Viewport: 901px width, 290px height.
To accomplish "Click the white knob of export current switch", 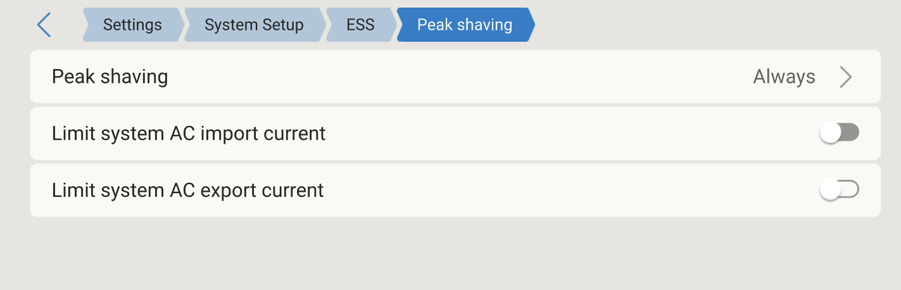I will pos(831,190).
